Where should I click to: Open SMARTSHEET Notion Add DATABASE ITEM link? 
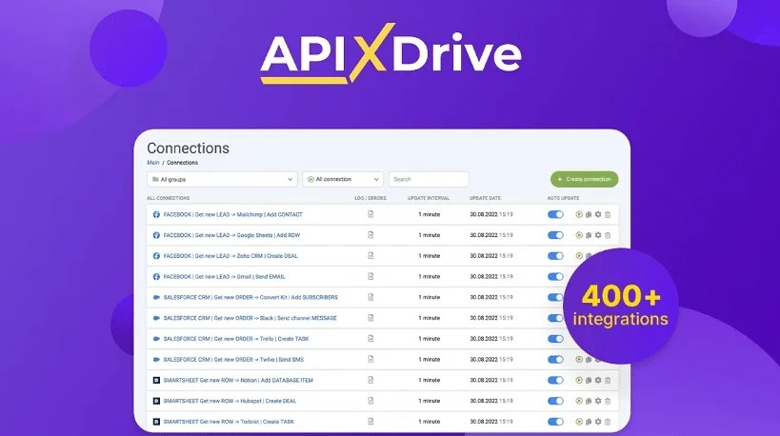[x=238, y=381]
